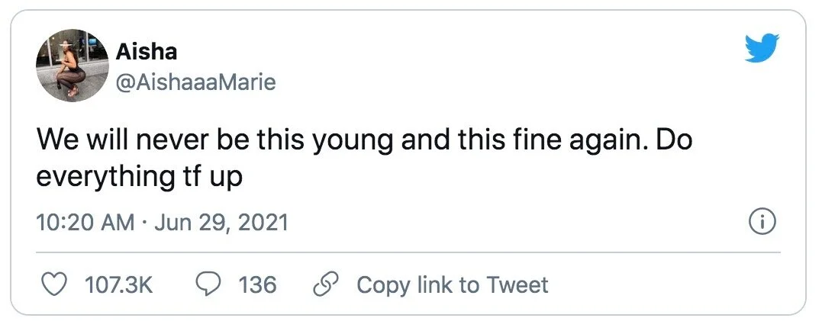The width and height of the screenshot is (822, 334).
Task: Open the @AishaaaMarie handle link
Action: click(195, 82)
